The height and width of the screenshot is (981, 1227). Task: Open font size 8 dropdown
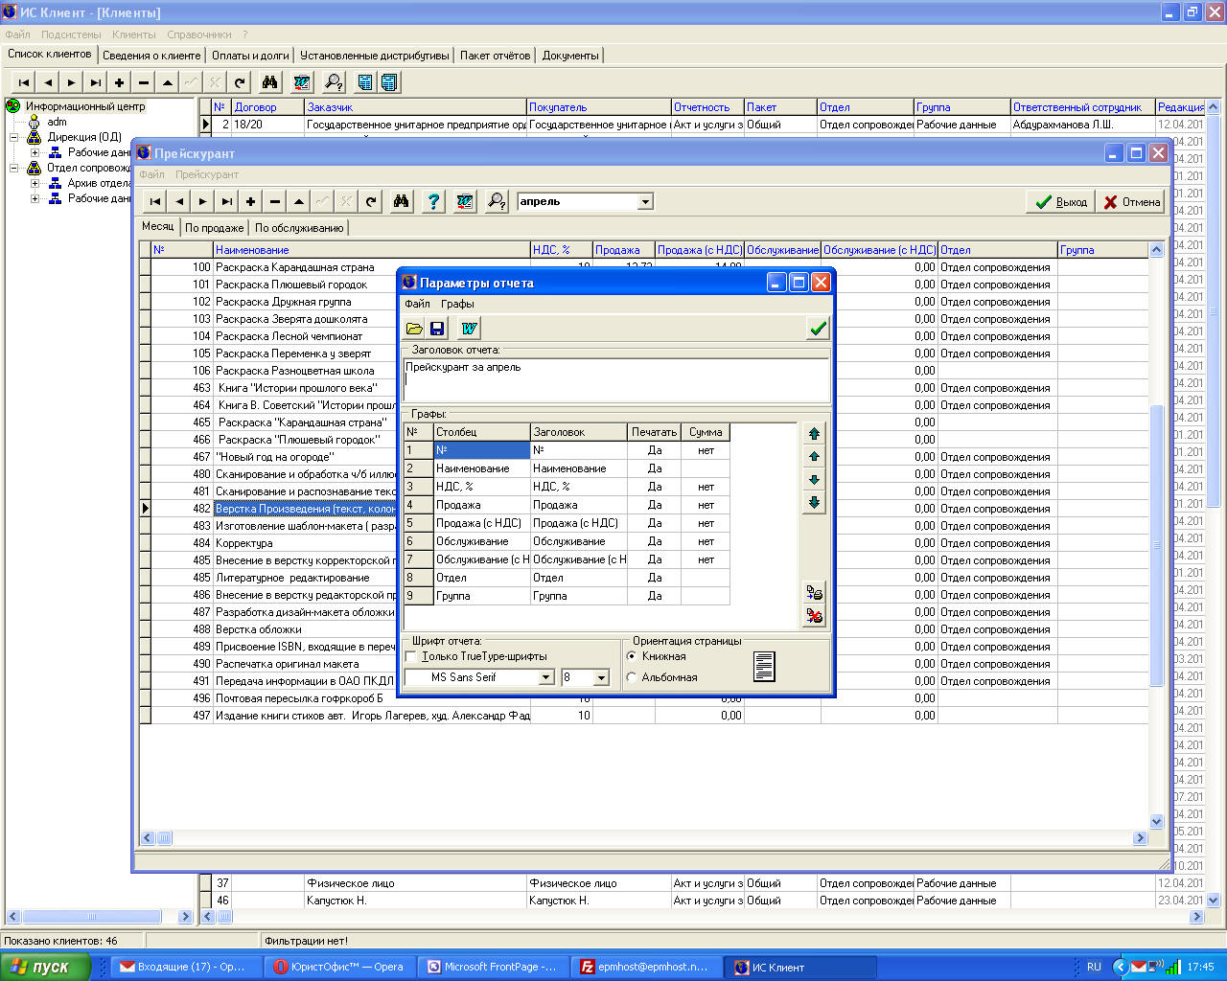(602, 677)
